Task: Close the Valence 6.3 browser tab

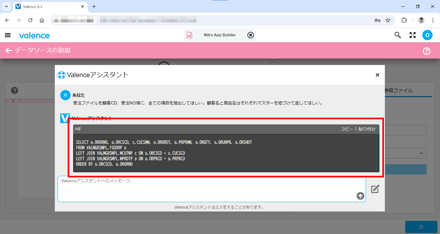Action: pos(82,6)
